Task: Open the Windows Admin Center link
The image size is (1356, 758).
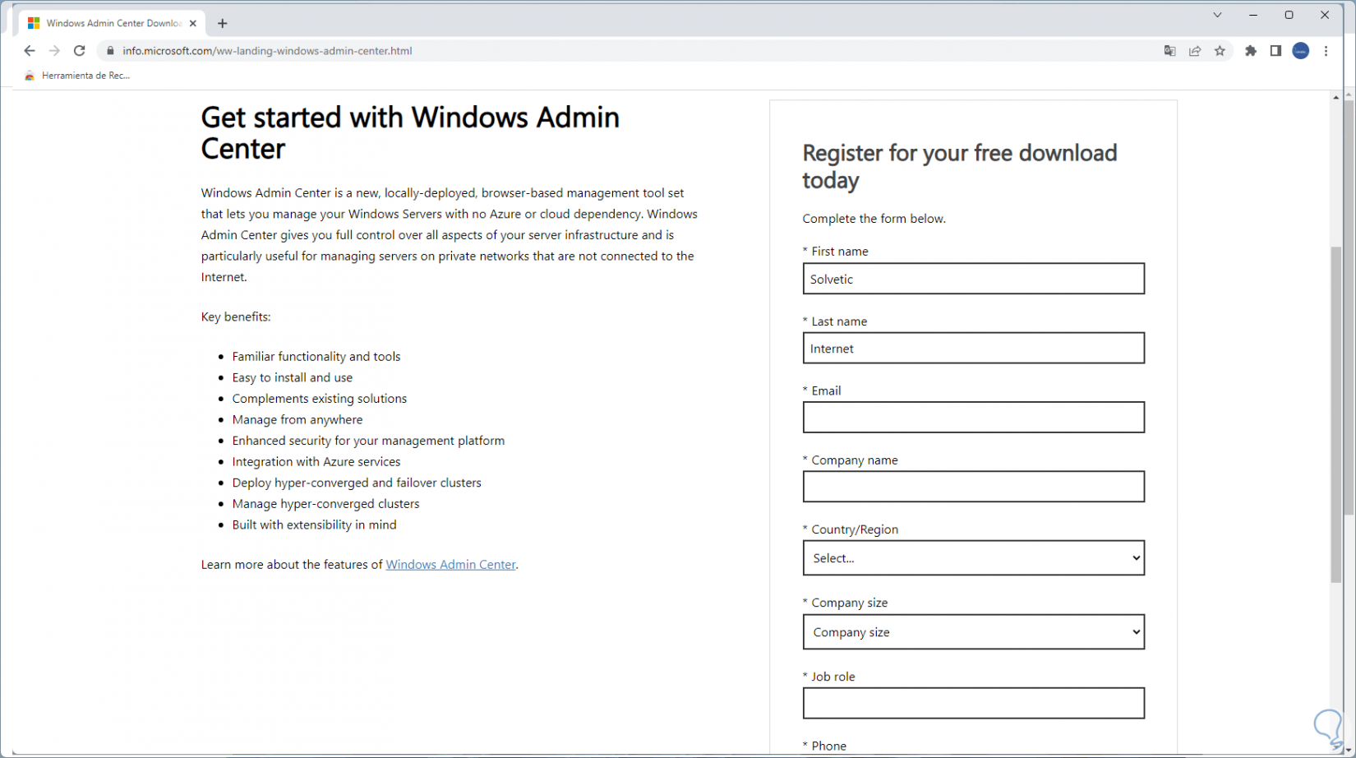Action: coord(450,565)
